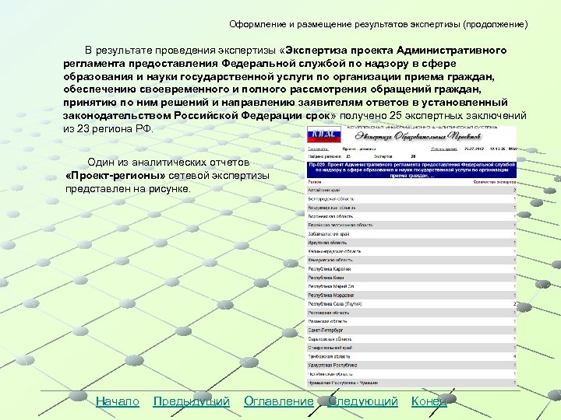The image size is (561, 420).
Task: Click the КИАС flag logo
Action: (x=324, y=135)
